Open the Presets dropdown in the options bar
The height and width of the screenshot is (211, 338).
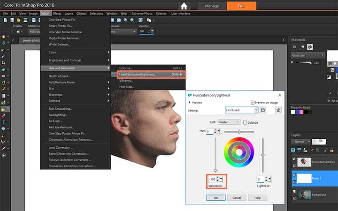(19, 31)
